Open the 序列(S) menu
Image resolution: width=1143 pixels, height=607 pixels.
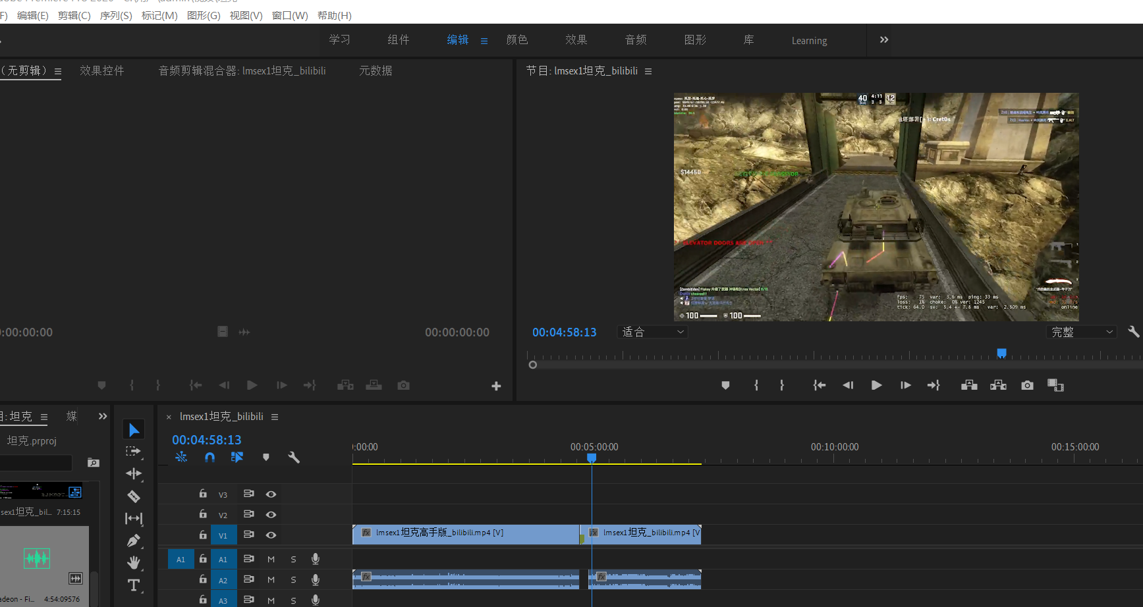pos(116,15)
